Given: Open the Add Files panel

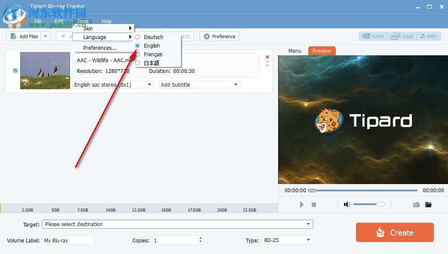Looking at the screenshot, I should tap(25, 36).
